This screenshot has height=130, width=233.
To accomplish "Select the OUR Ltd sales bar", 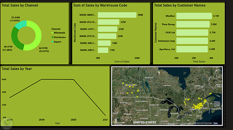I will tap(192, 32).
